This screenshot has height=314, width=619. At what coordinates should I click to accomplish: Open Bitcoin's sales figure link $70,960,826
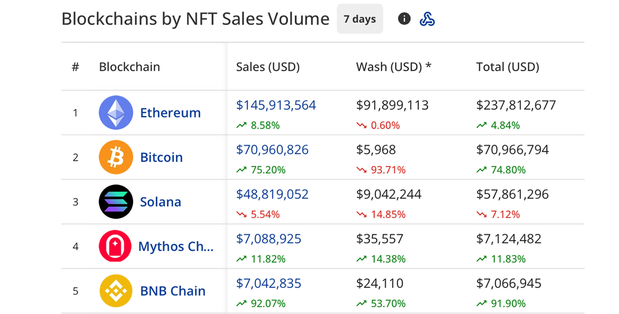point(272,150)
